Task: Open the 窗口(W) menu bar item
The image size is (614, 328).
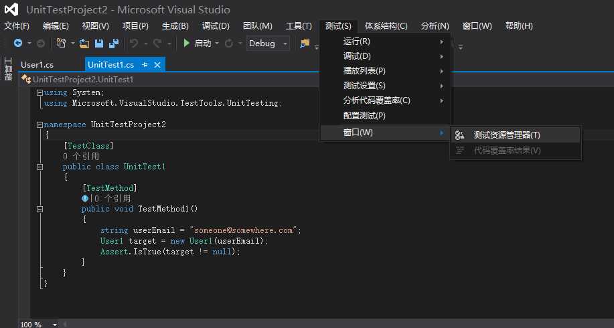Action: (477, 26)
